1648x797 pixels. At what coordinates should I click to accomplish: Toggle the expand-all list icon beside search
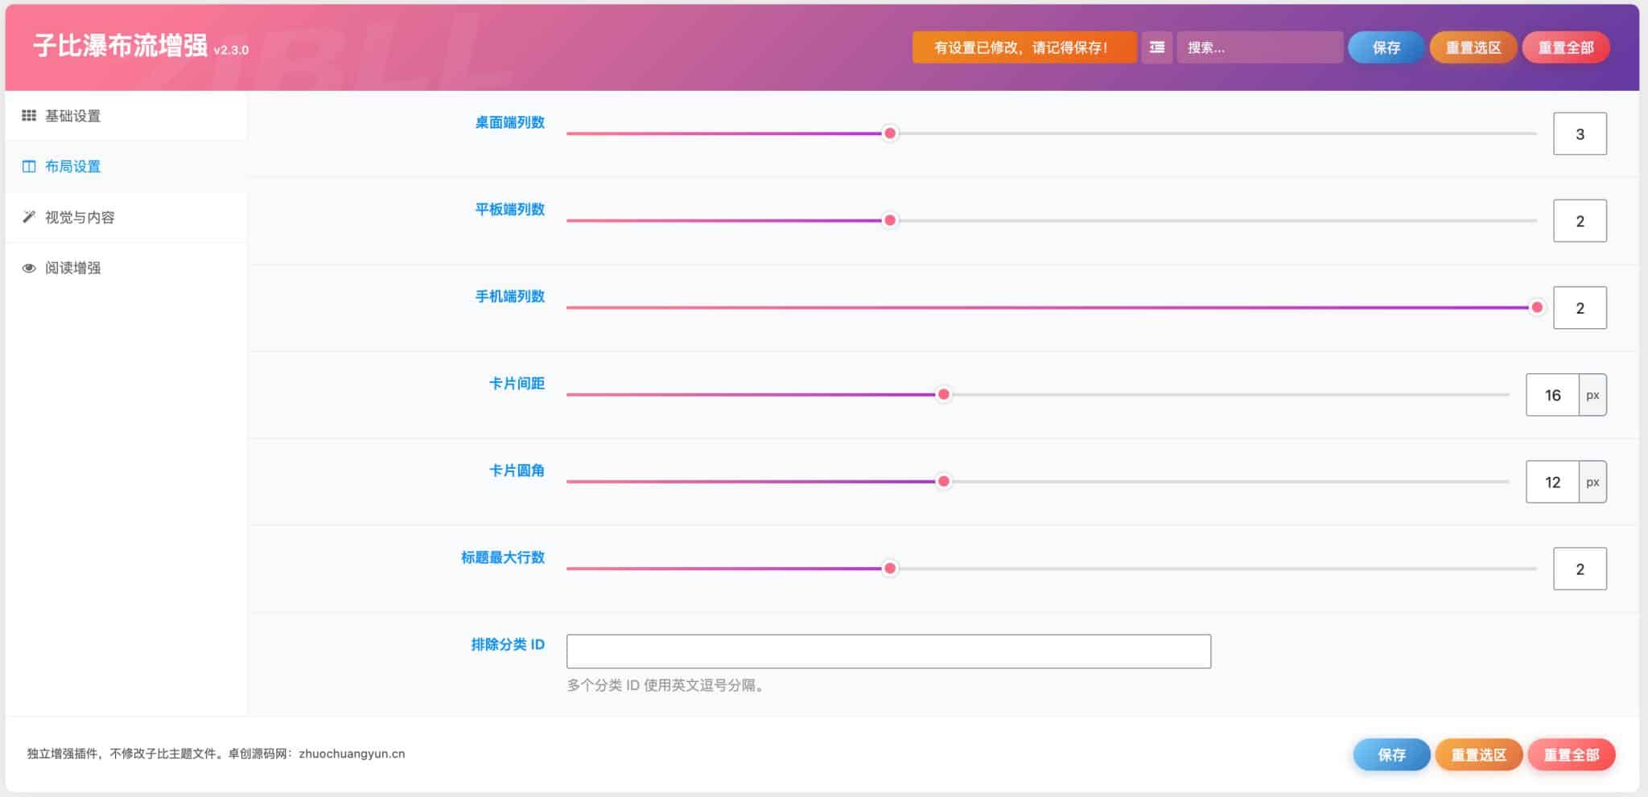[x=1157, y=47]
